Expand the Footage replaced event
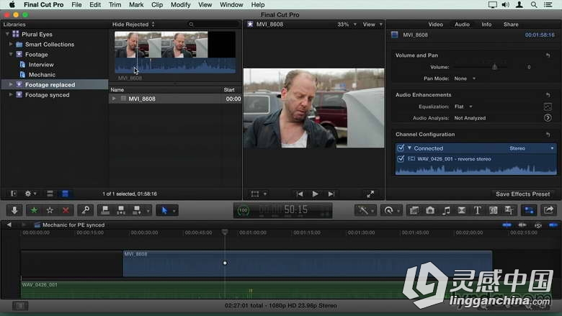This screenshot has width=562, height=316. coord(11,84)
